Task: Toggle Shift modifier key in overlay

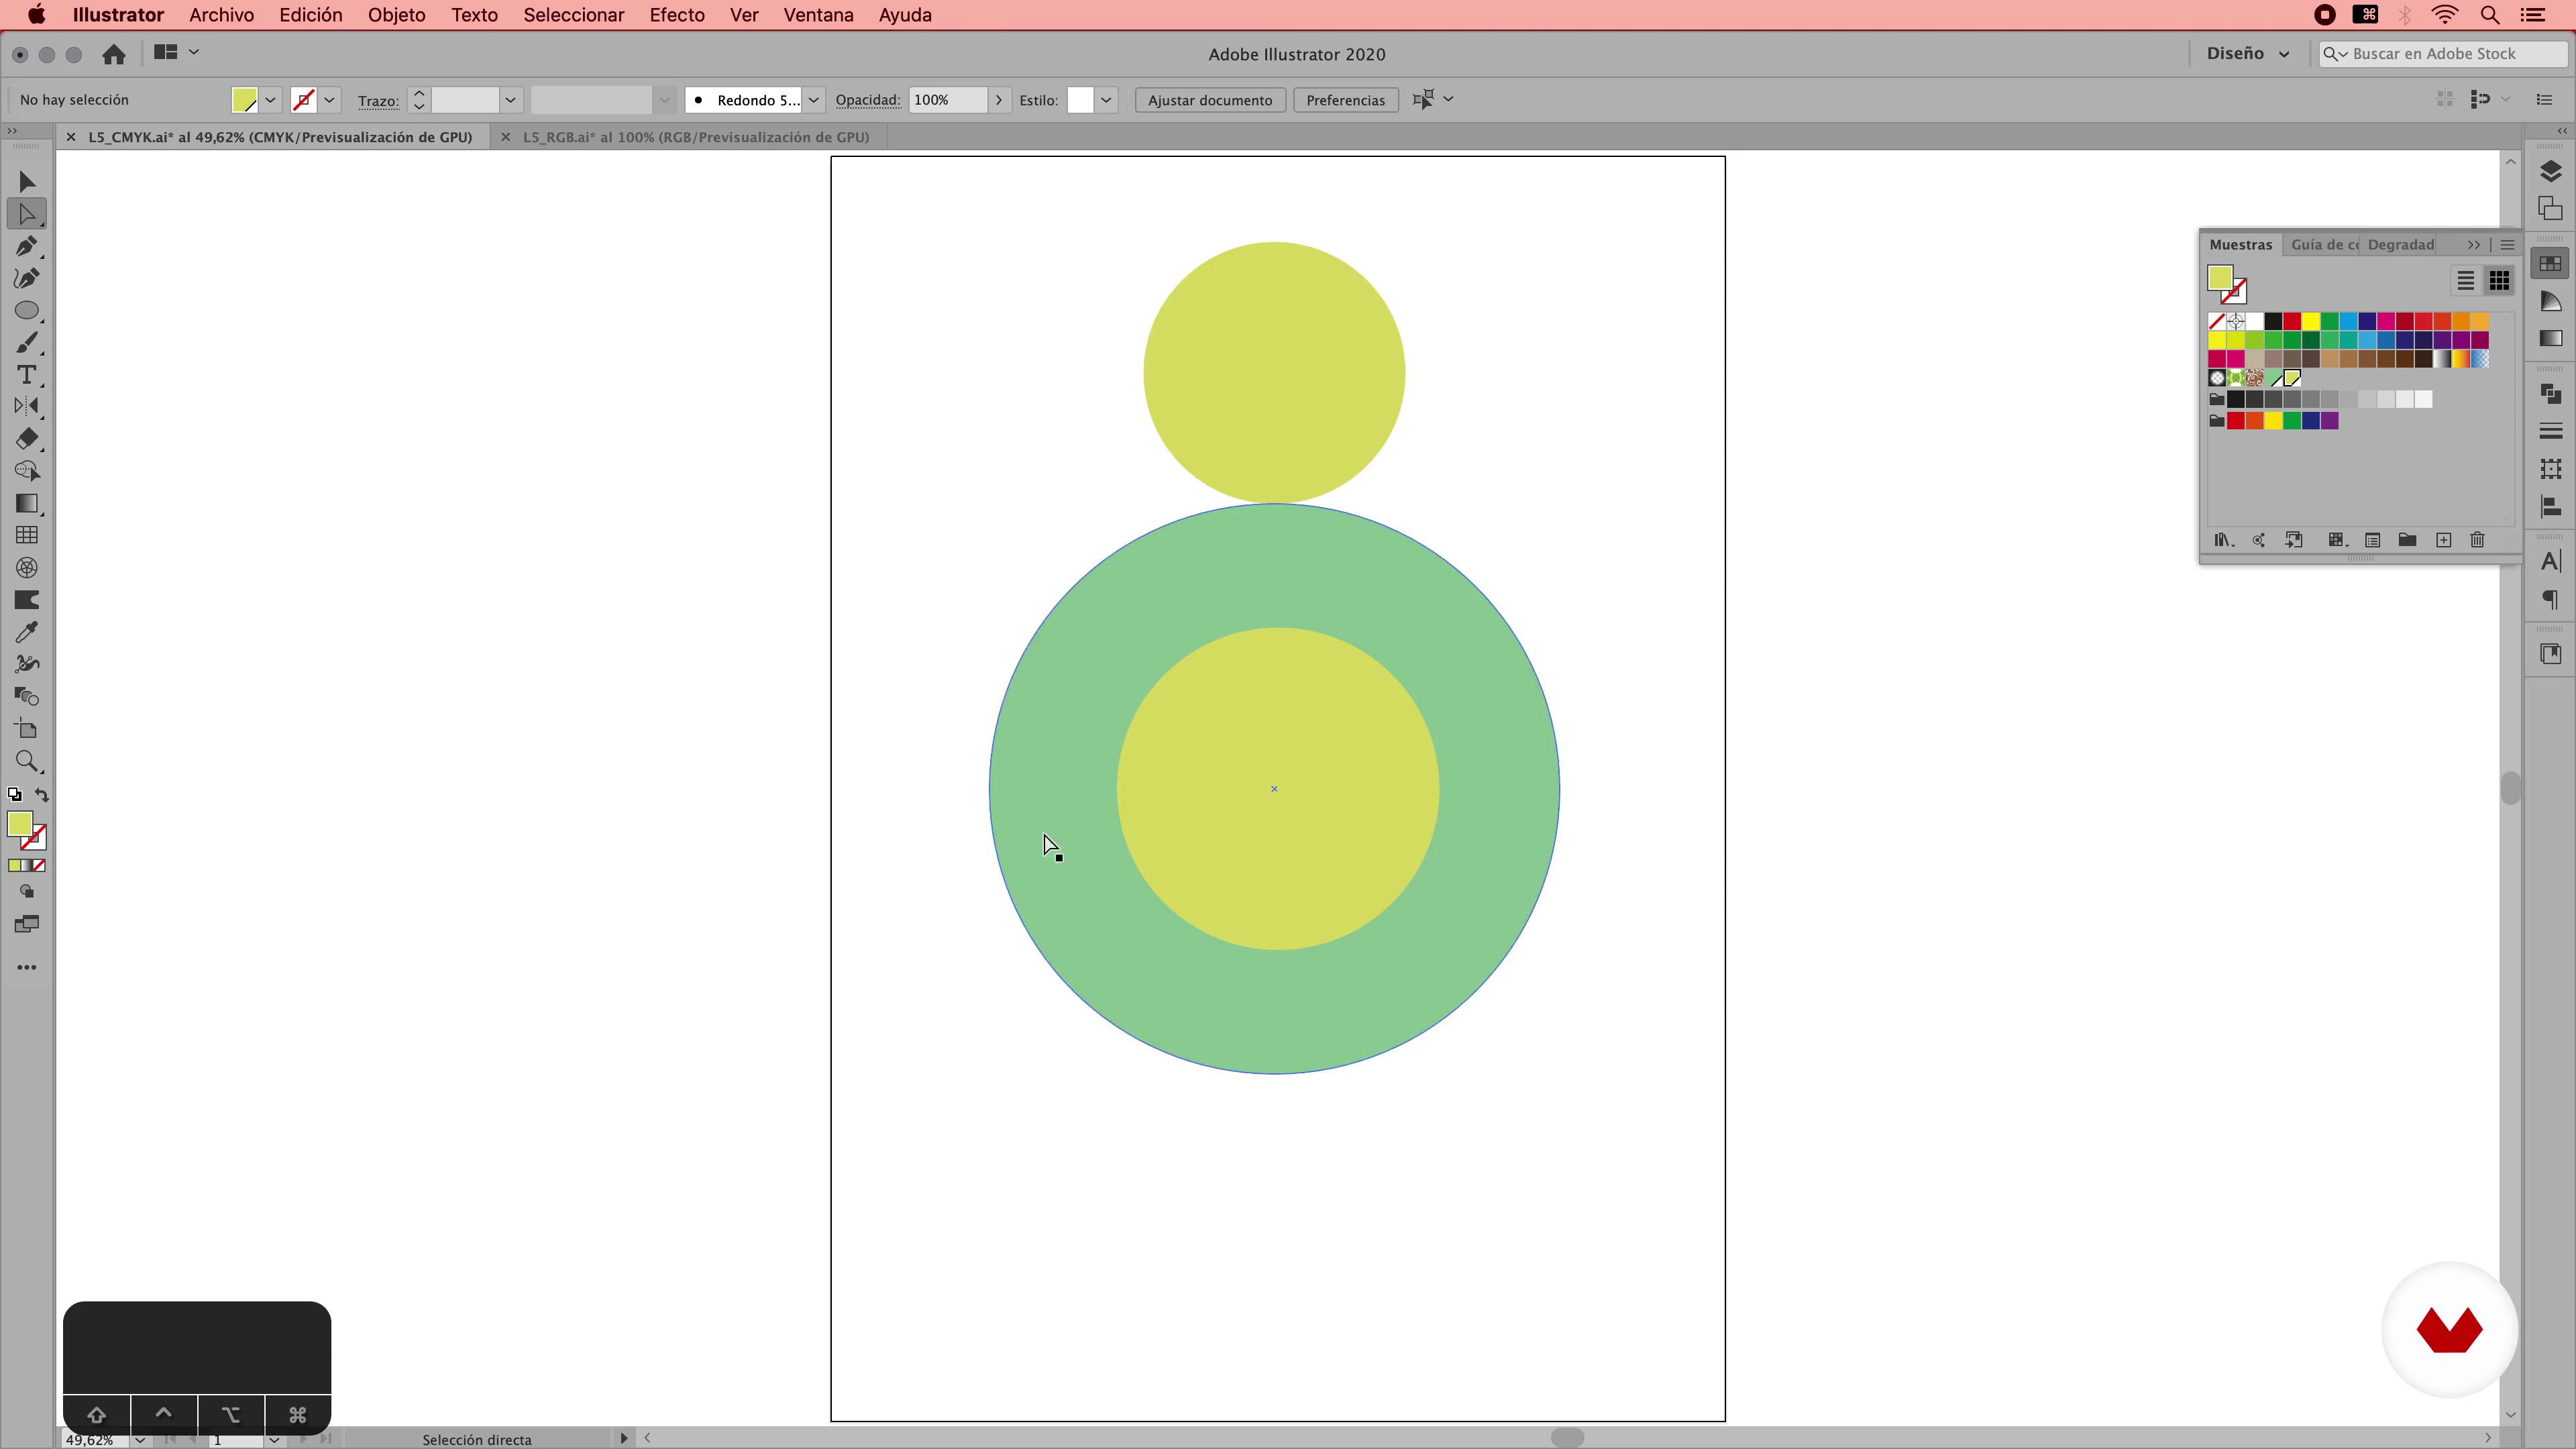Action: pos(97,1414)
